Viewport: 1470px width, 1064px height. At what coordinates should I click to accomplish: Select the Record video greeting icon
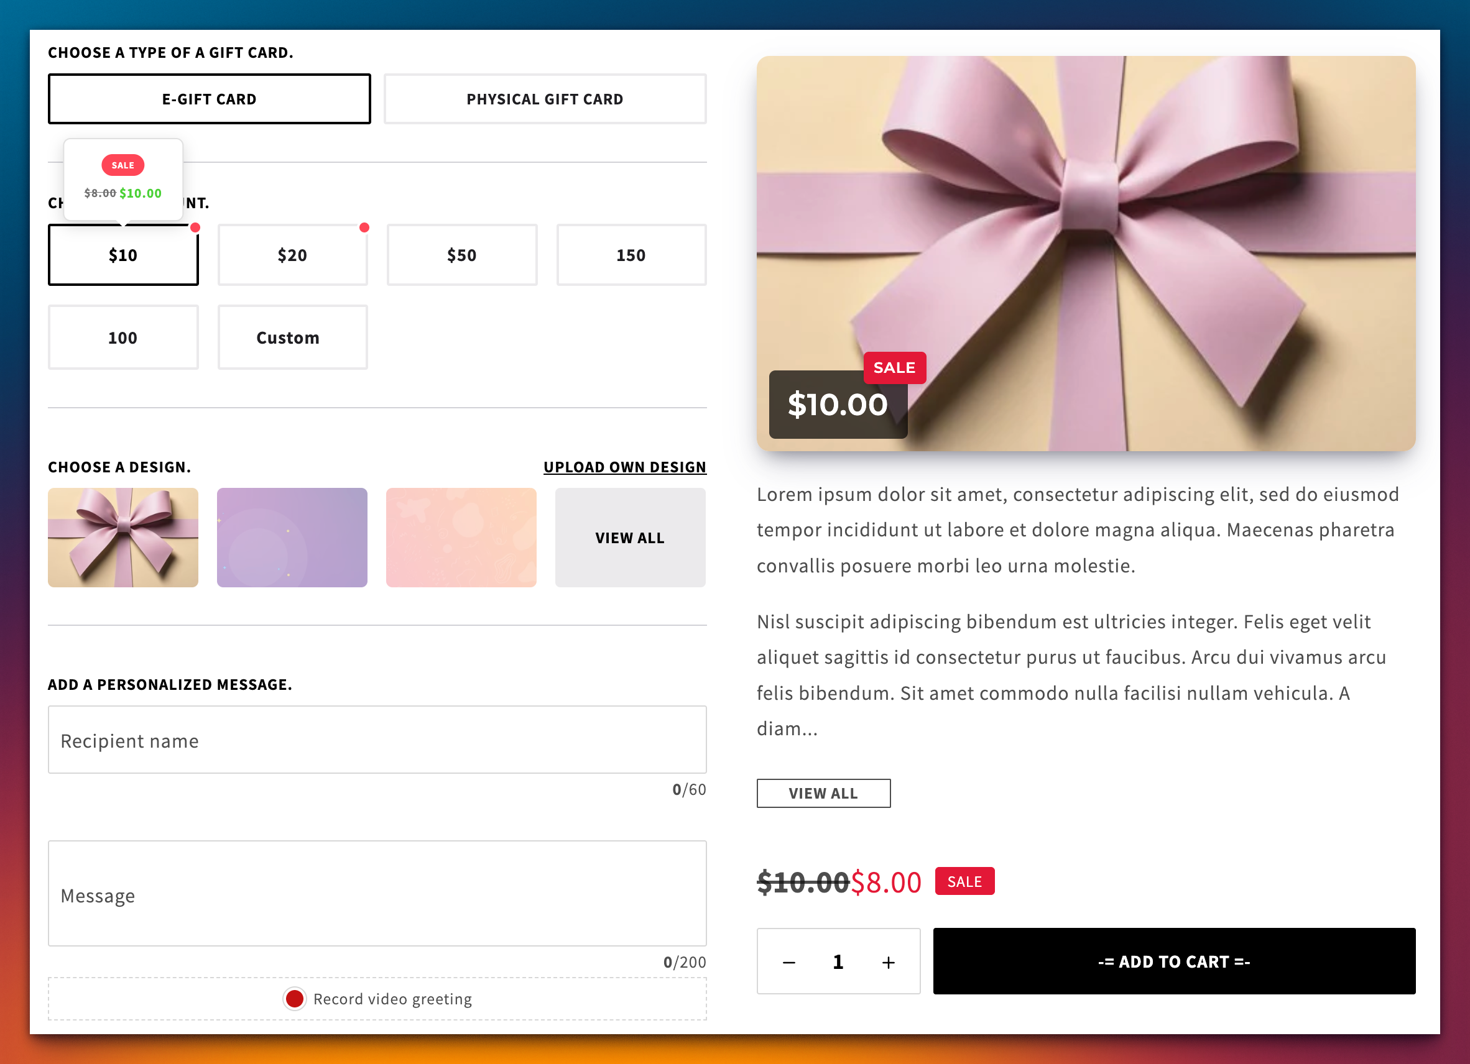tap(294, 999)
